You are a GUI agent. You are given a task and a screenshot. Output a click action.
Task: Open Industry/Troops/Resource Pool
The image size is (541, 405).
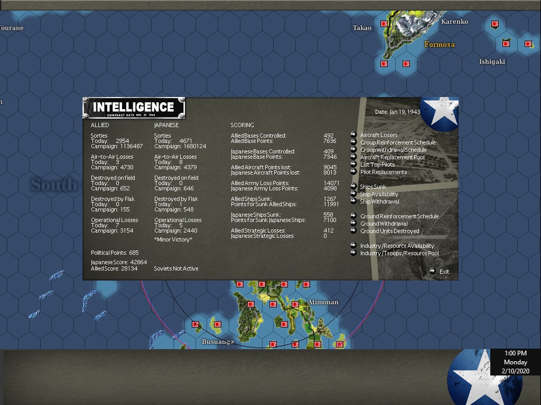(x=399, y=254)
